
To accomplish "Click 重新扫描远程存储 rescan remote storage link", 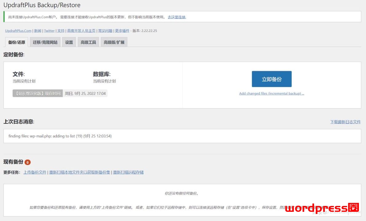I will pos(128,172).
